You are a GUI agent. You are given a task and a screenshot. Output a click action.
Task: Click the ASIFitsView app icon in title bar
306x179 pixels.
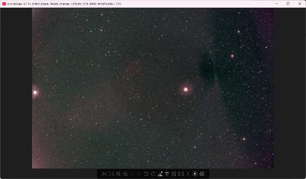point(4,4)
